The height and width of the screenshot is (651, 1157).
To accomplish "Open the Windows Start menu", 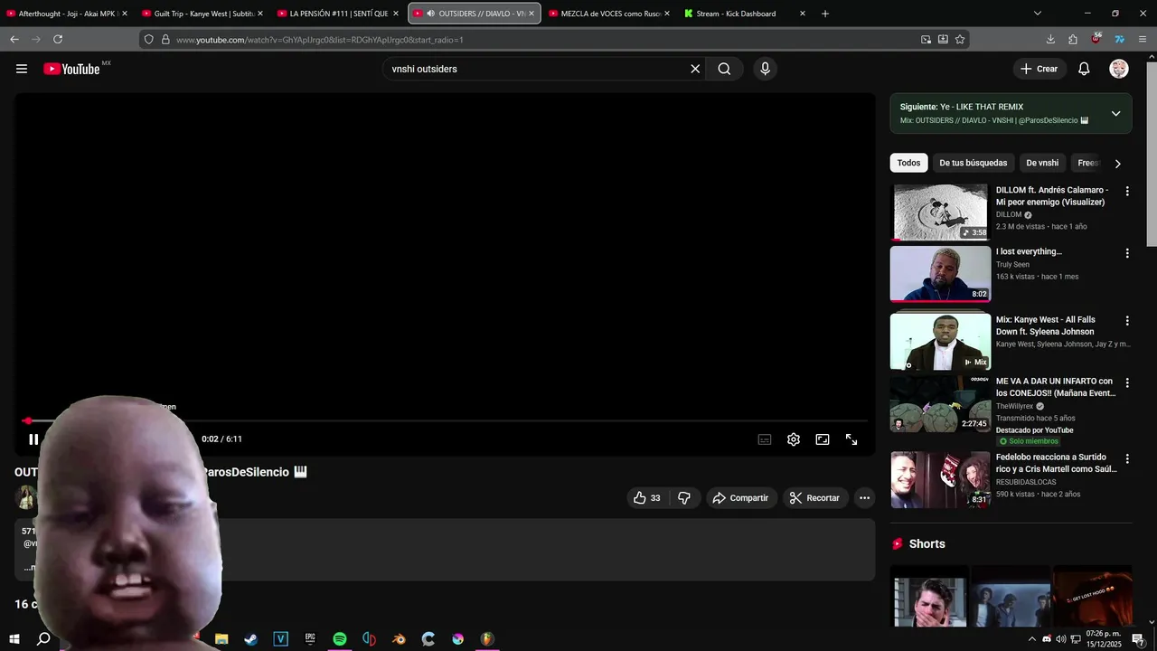I will pos(14,639).
